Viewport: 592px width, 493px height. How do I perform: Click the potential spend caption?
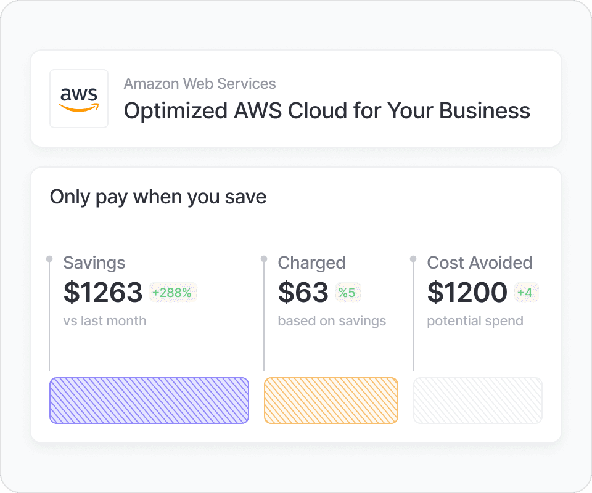(475, 320)
